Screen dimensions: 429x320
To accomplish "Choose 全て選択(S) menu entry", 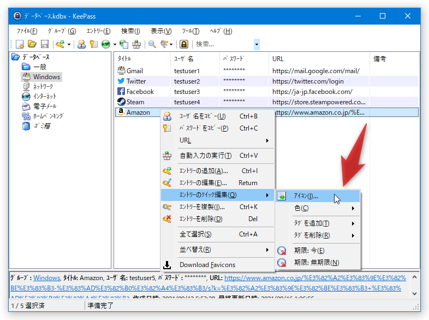I will 218,234.
